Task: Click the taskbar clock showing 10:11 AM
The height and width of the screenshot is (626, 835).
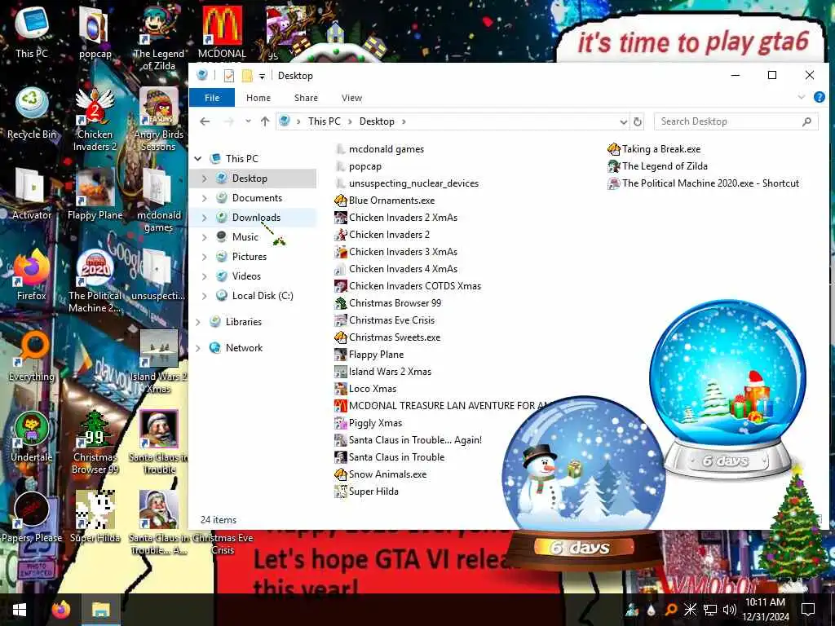Action: (765, 610)
